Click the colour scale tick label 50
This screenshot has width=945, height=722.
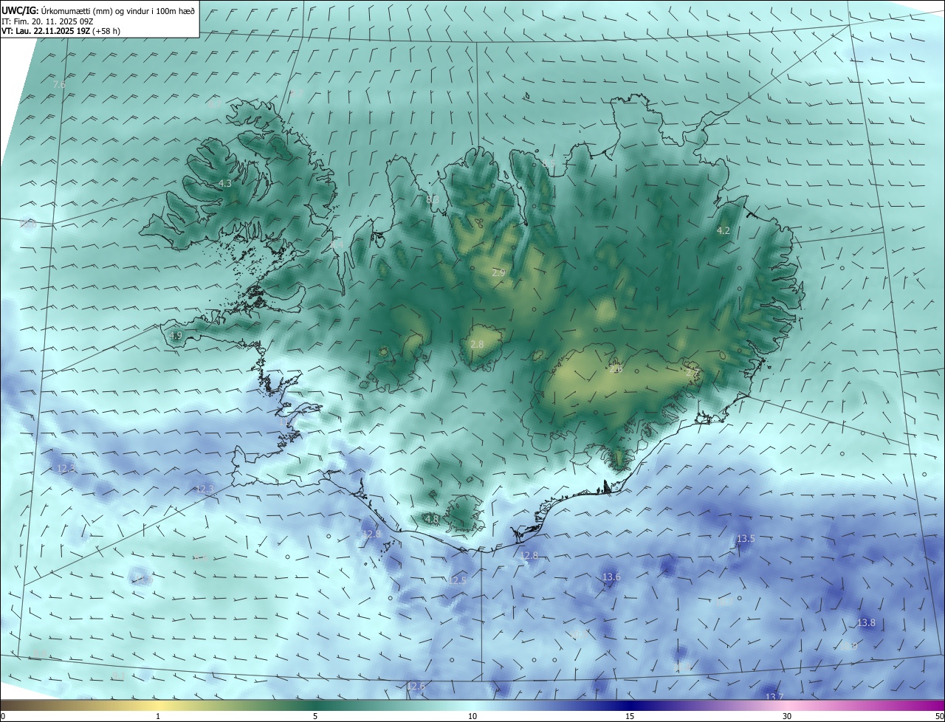(939, 716)
